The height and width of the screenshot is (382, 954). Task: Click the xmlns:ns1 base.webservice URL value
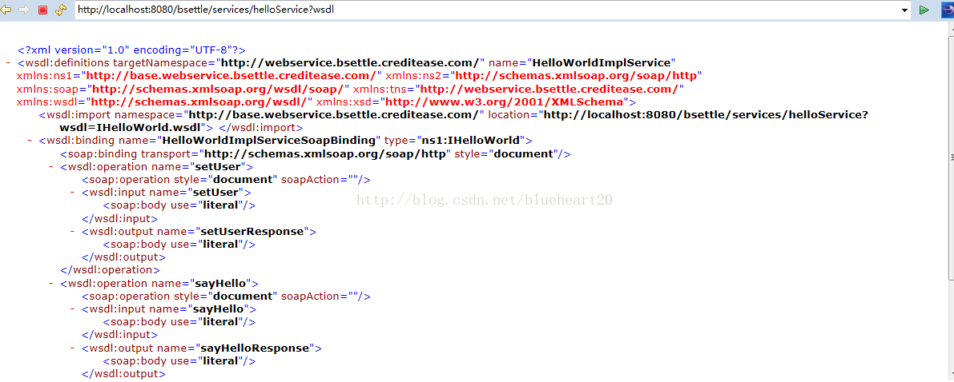tap(231, 75)
